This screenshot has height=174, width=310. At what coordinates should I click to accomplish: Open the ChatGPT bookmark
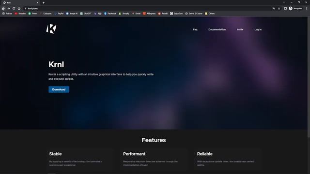point(86,14)
